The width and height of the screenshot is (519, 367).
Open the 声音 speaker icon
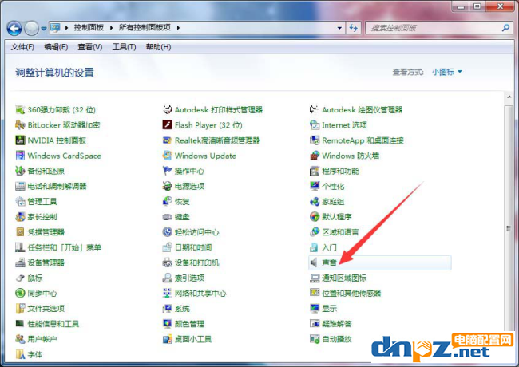(x=314, y=262)
